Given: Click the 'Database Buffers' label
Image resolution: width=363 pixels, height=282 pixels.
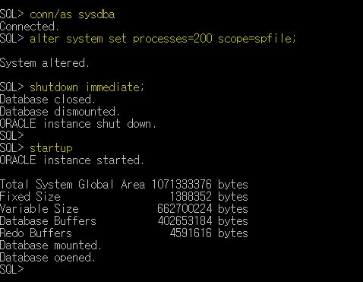Looking at the screenshot, I should point(48,221).
